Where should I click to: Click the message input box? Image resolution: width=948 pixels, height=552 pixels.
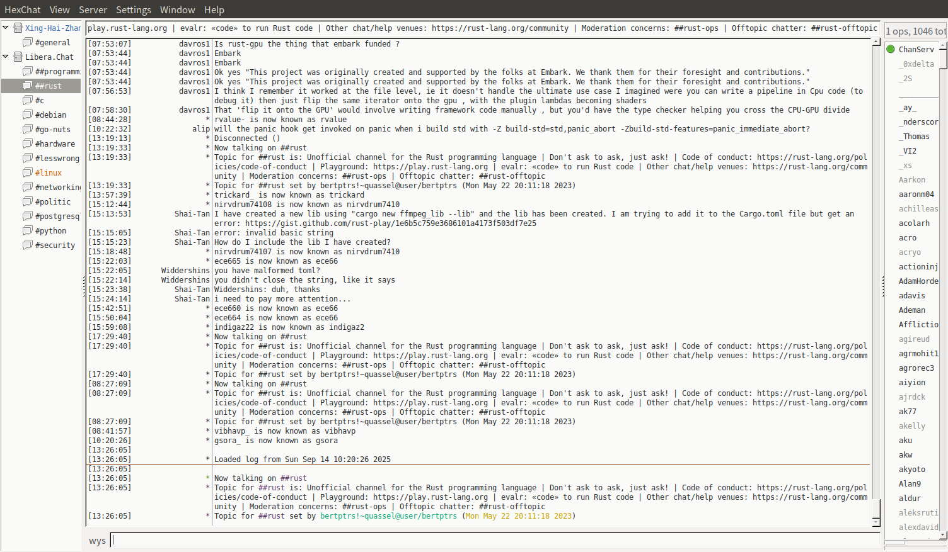tap(495, 540)
